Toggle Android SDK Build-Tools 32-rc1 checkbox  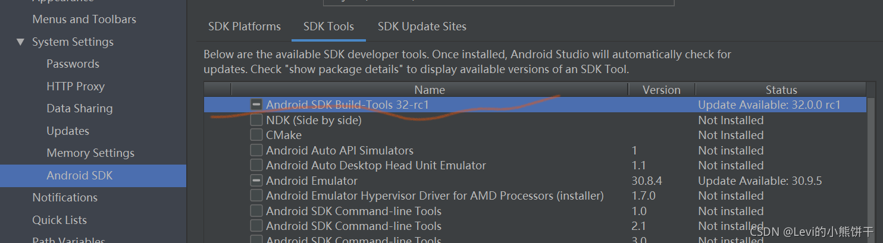[256, 105]
